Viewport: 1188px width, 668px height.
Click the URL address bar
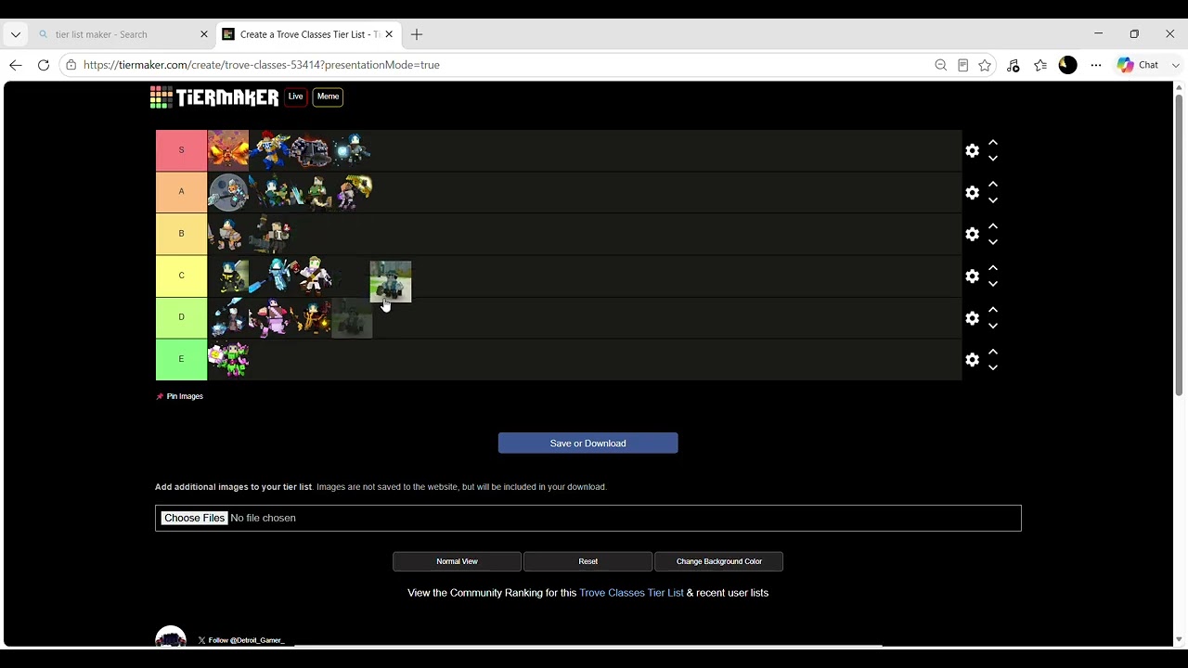(501, 65)
